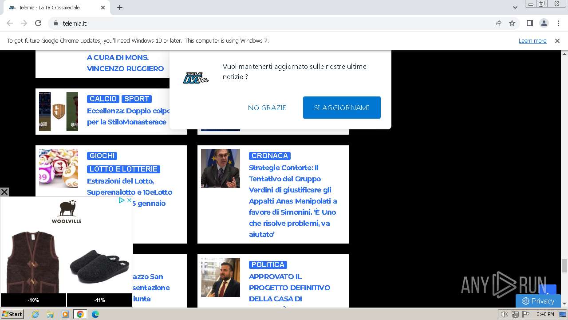Open football shield article thumbnail

59,112
